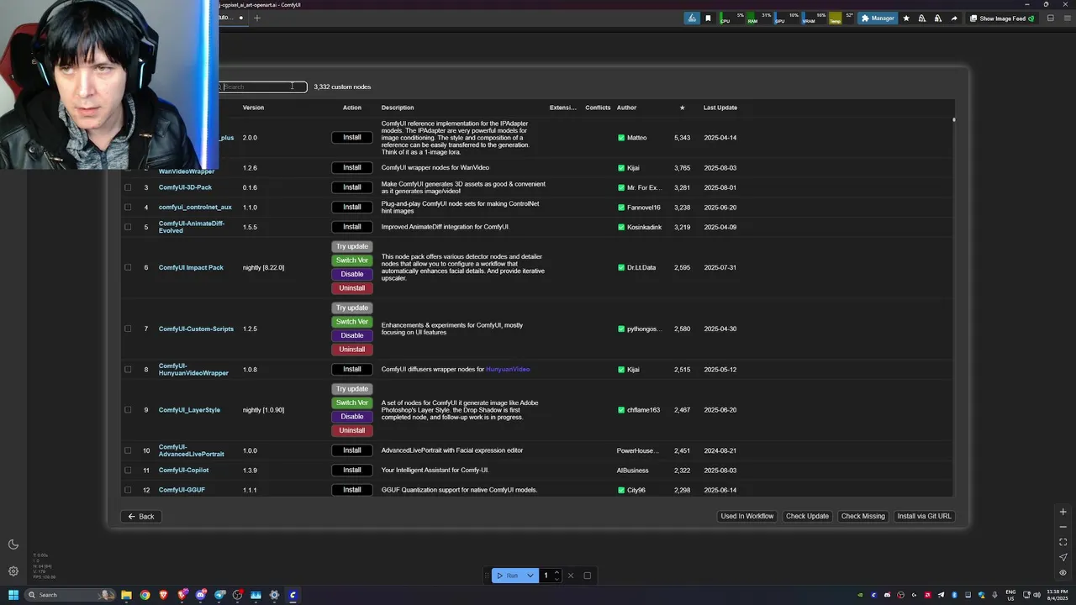Switch version of ComfyUI_LayerStyle
1076x605 pixels.
click(352, 402)
